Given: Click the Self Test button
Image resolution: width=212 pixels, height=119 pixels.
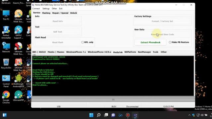Looking at the screenshot, I should 58,32.
